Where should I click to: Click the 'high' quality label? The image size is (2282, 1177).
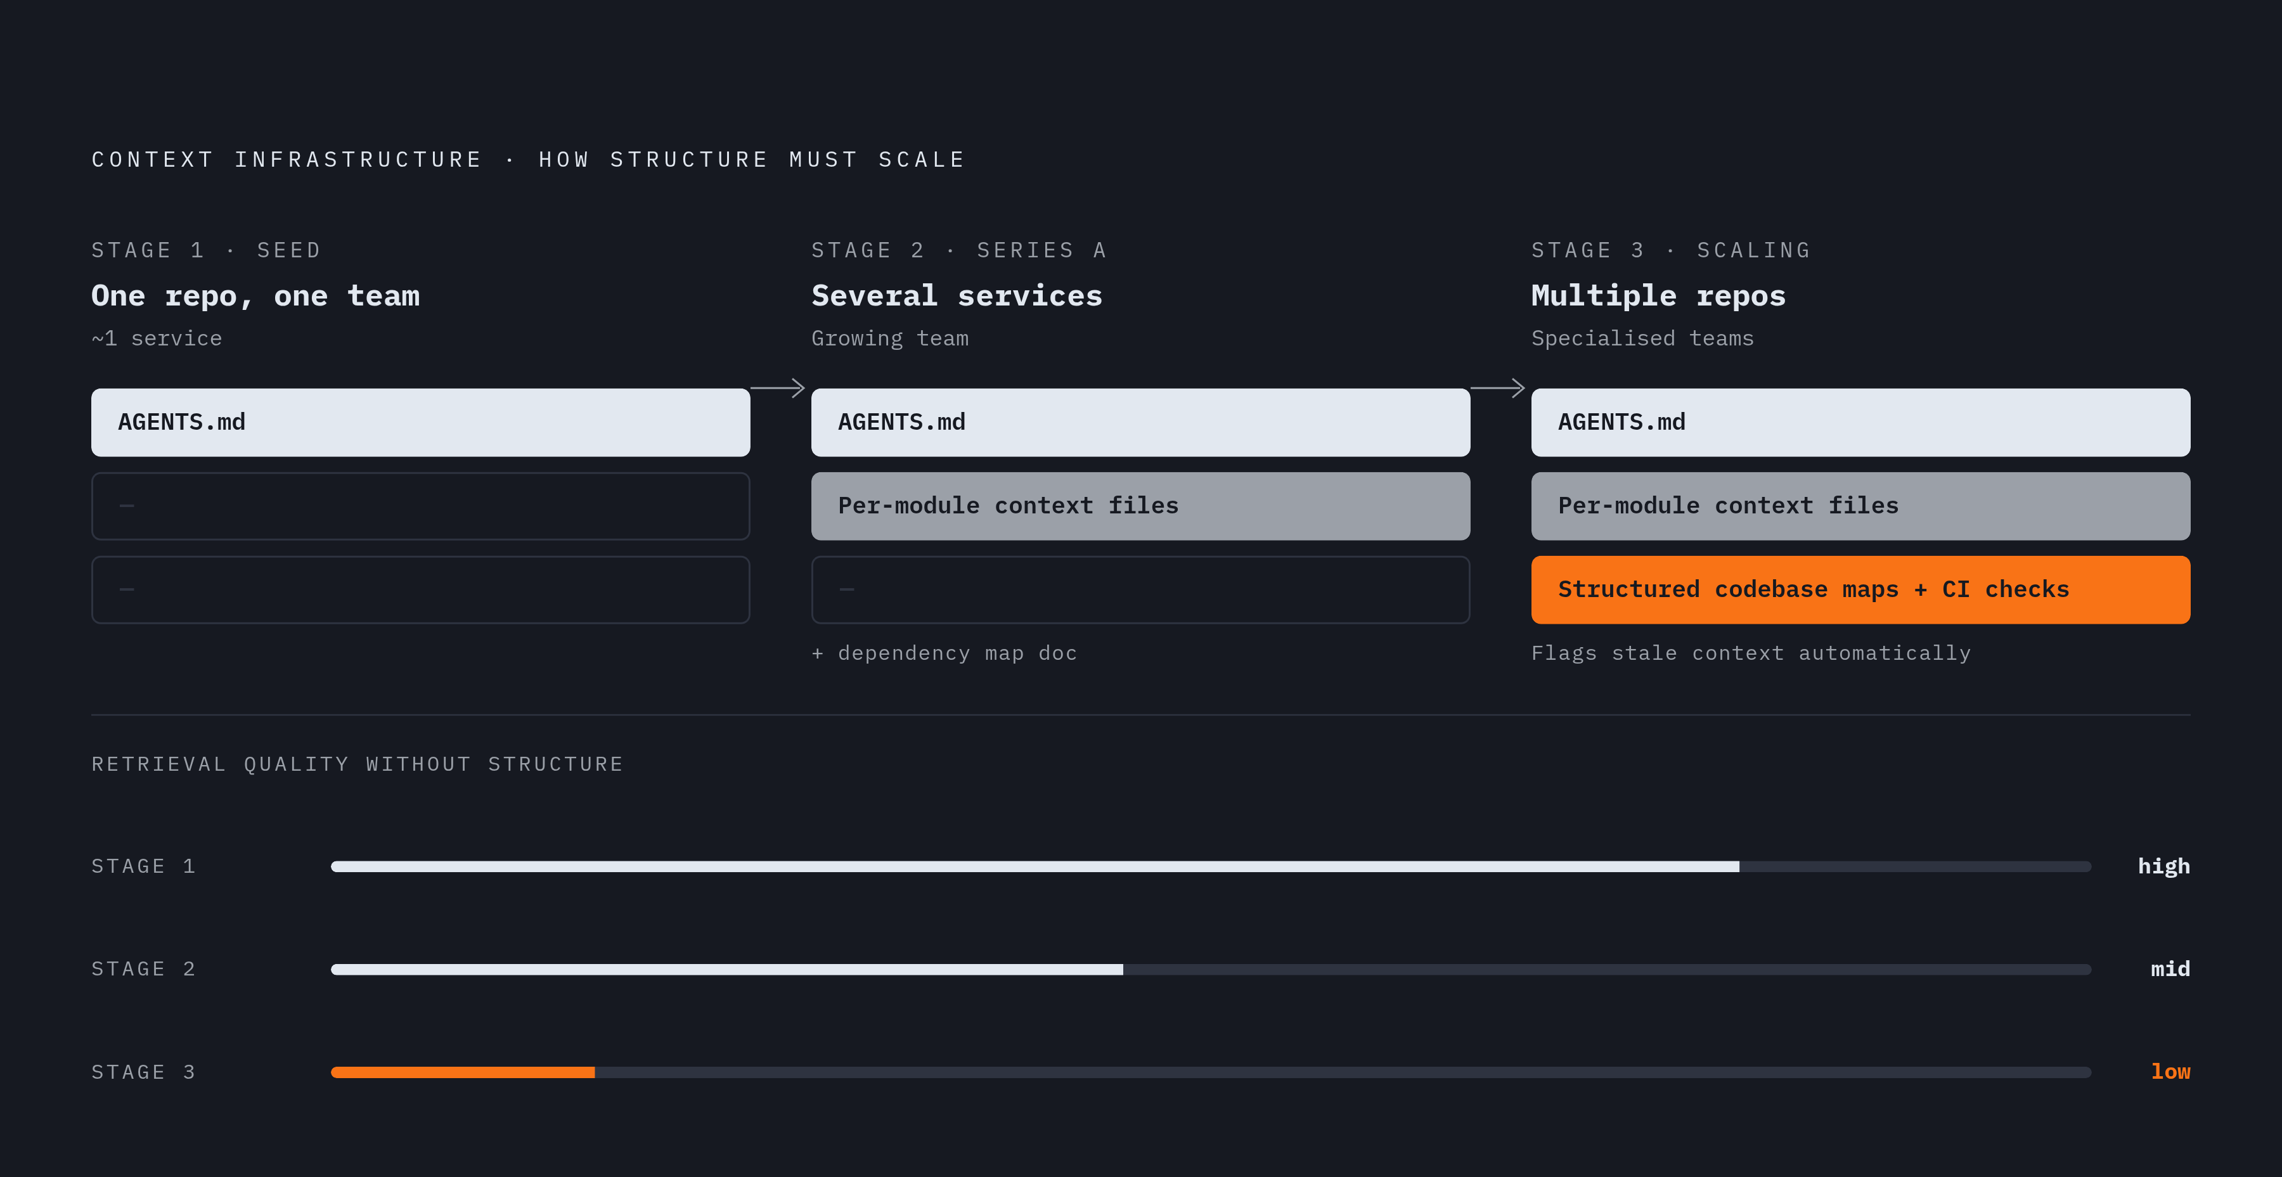[2164, 866]
